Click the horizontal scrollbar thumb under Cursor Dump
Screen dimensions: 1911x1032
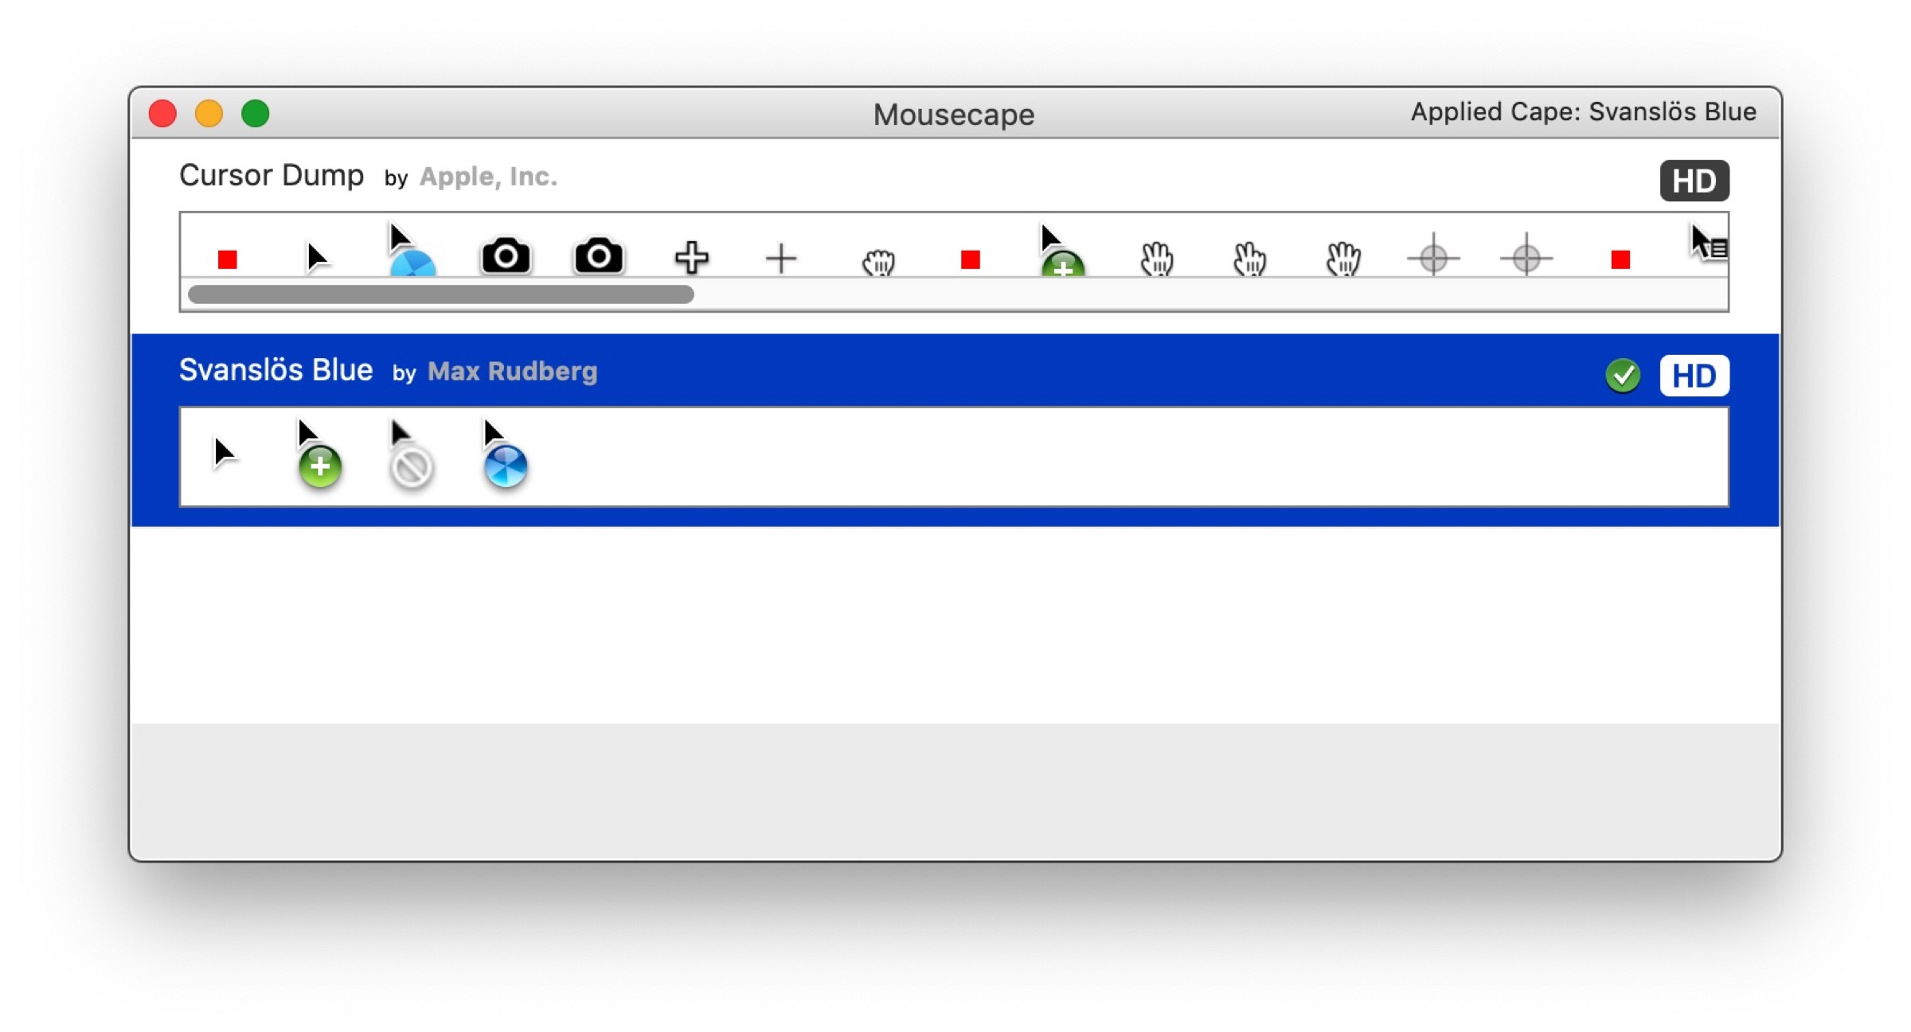pos(440,294)
